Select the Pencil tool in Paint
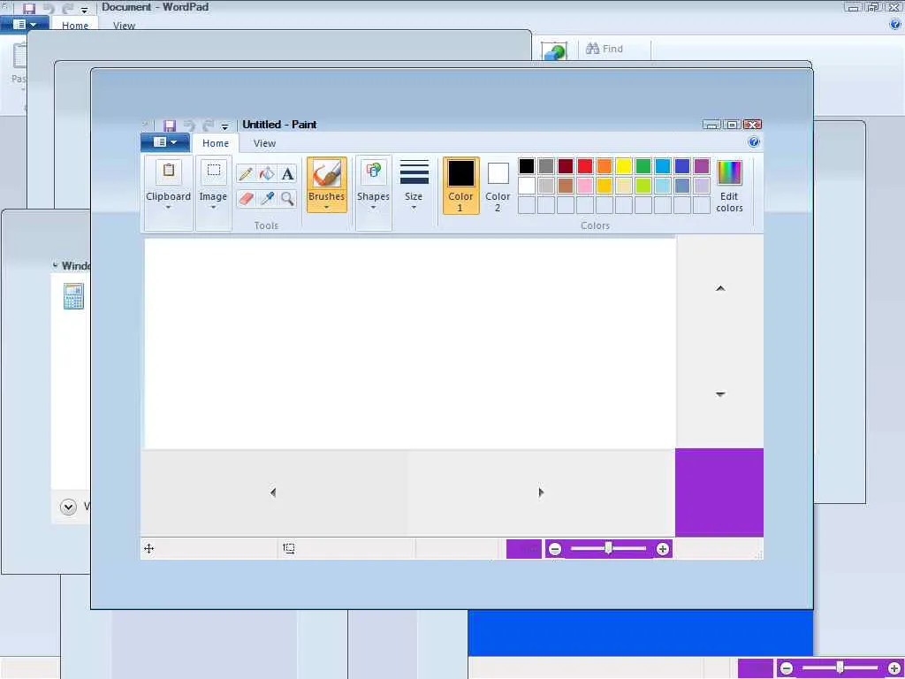This screenshot has height=679, width=905. (246, 173)
